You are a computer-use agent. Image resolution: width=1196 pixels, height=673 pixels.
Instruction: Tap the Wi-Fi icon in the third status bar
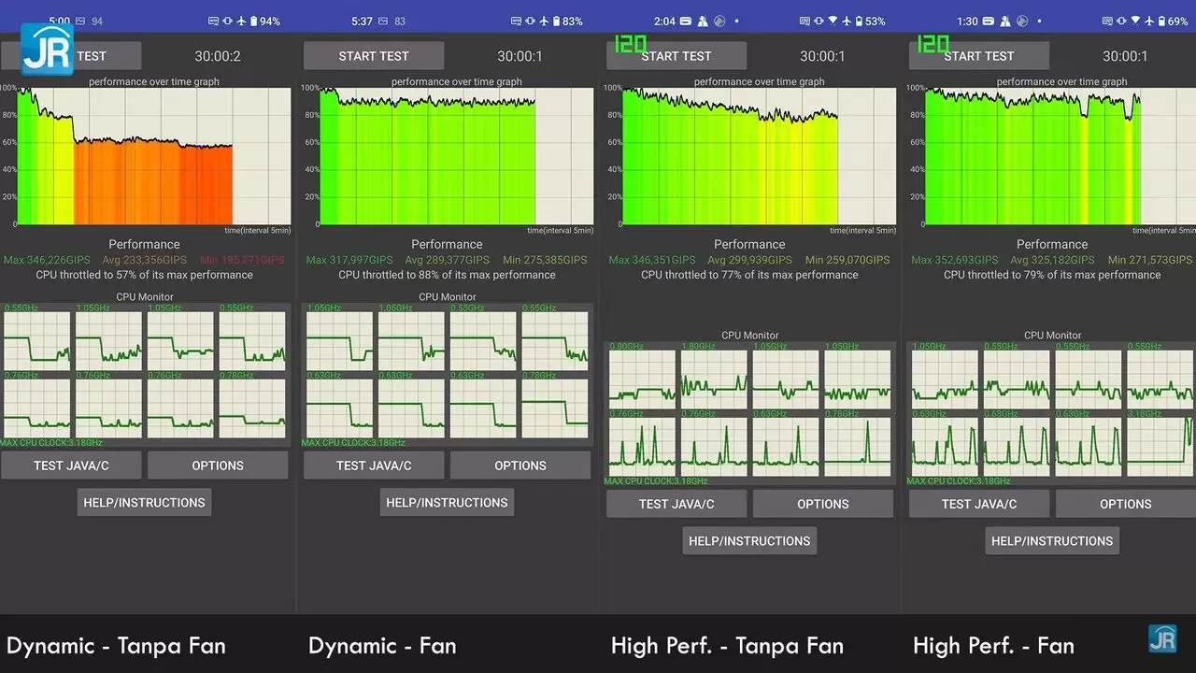tap(833, 21)
